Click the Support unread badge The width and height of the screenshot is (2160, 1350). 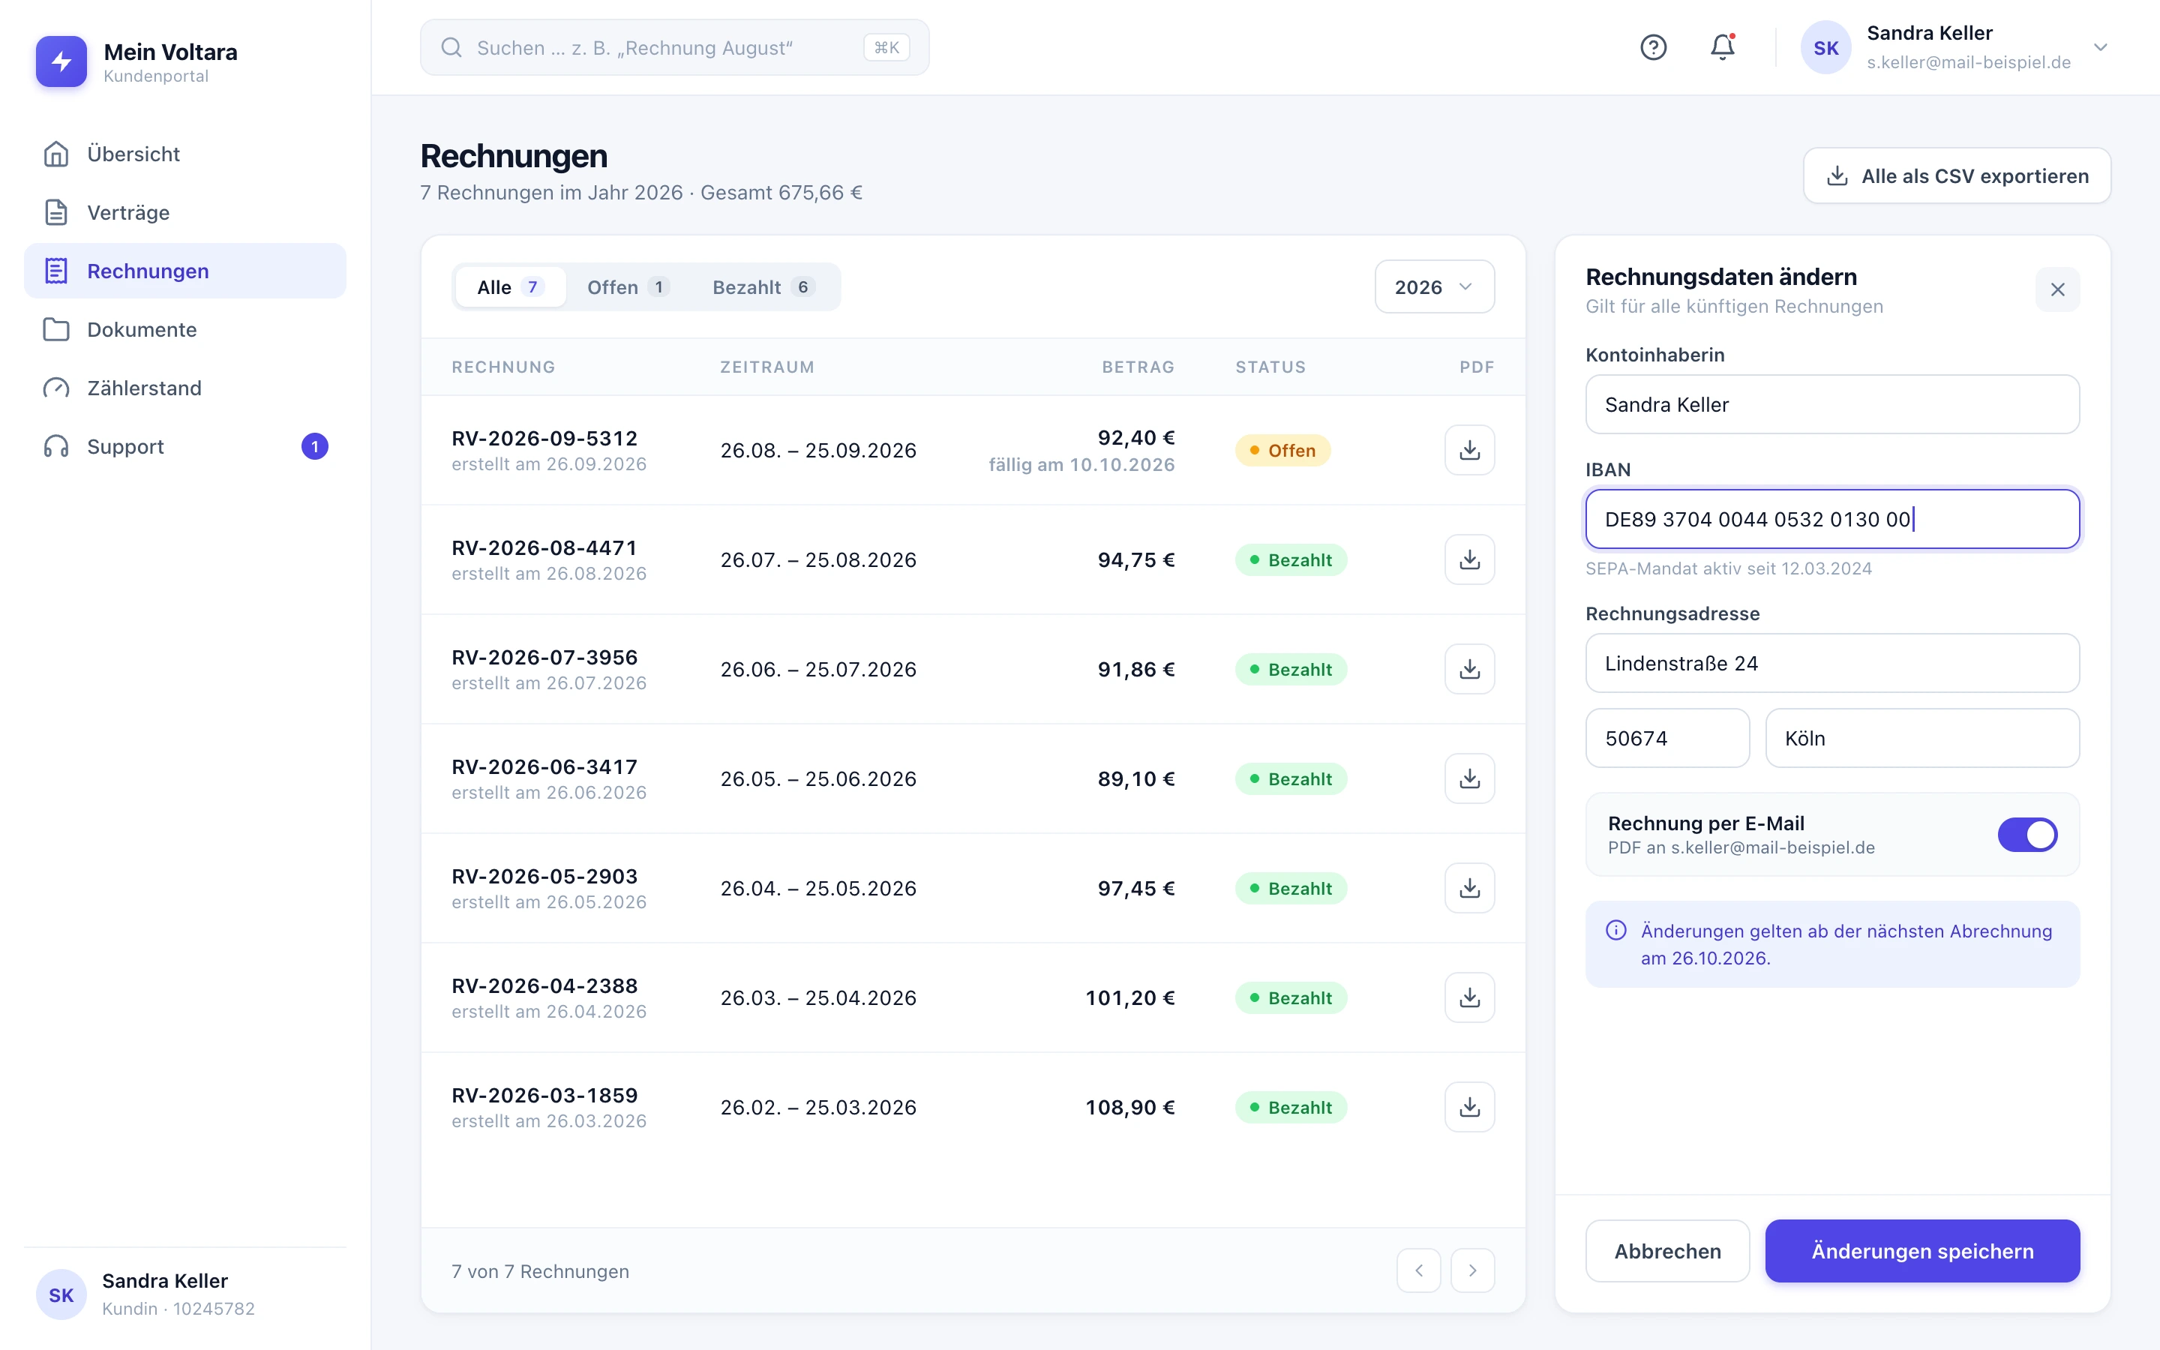[x=314, y=446]
